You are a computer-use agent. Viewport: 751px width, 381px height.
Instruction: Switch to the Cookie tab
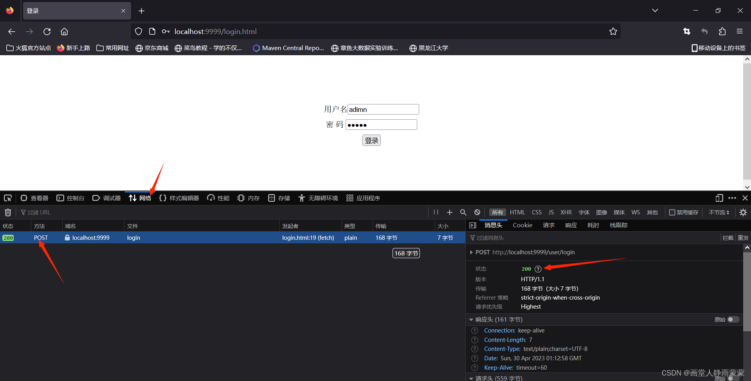tap(522, 225)
